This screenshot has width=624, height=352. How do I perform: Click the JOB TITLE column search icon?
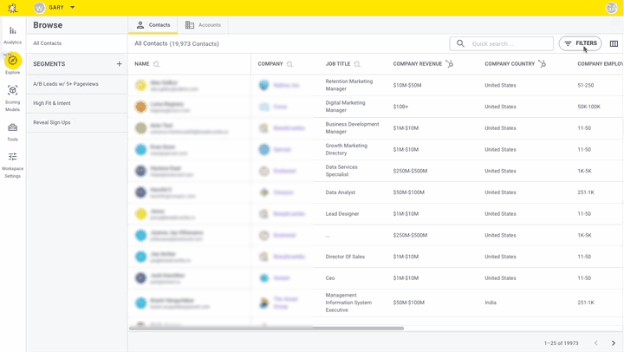point(357,63)
